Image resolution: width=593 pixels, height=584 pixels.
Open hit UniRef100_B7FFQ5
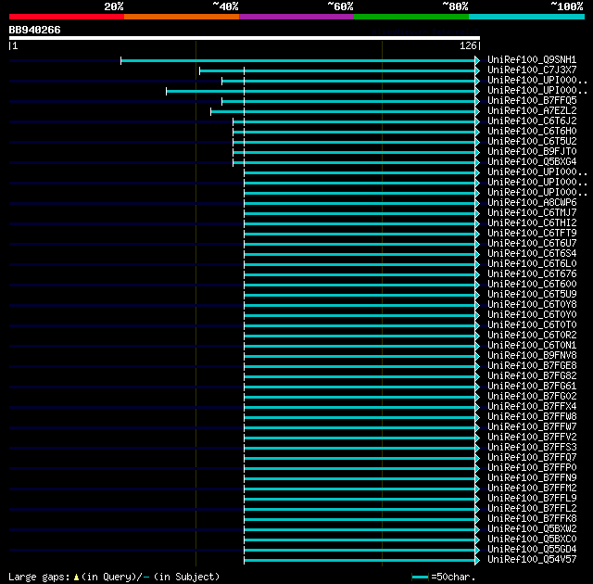[x=532, y=101]
